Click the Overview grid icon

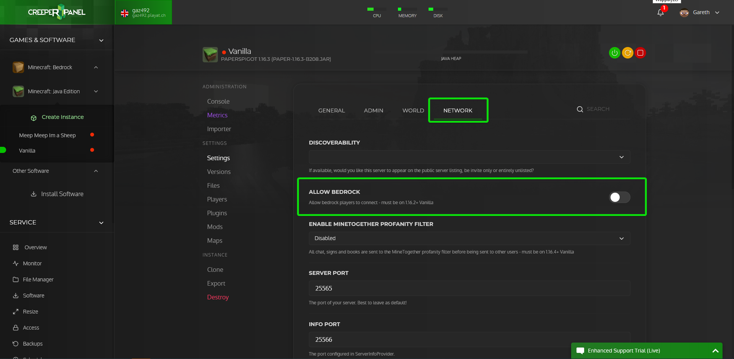click(x=16, y=247)
